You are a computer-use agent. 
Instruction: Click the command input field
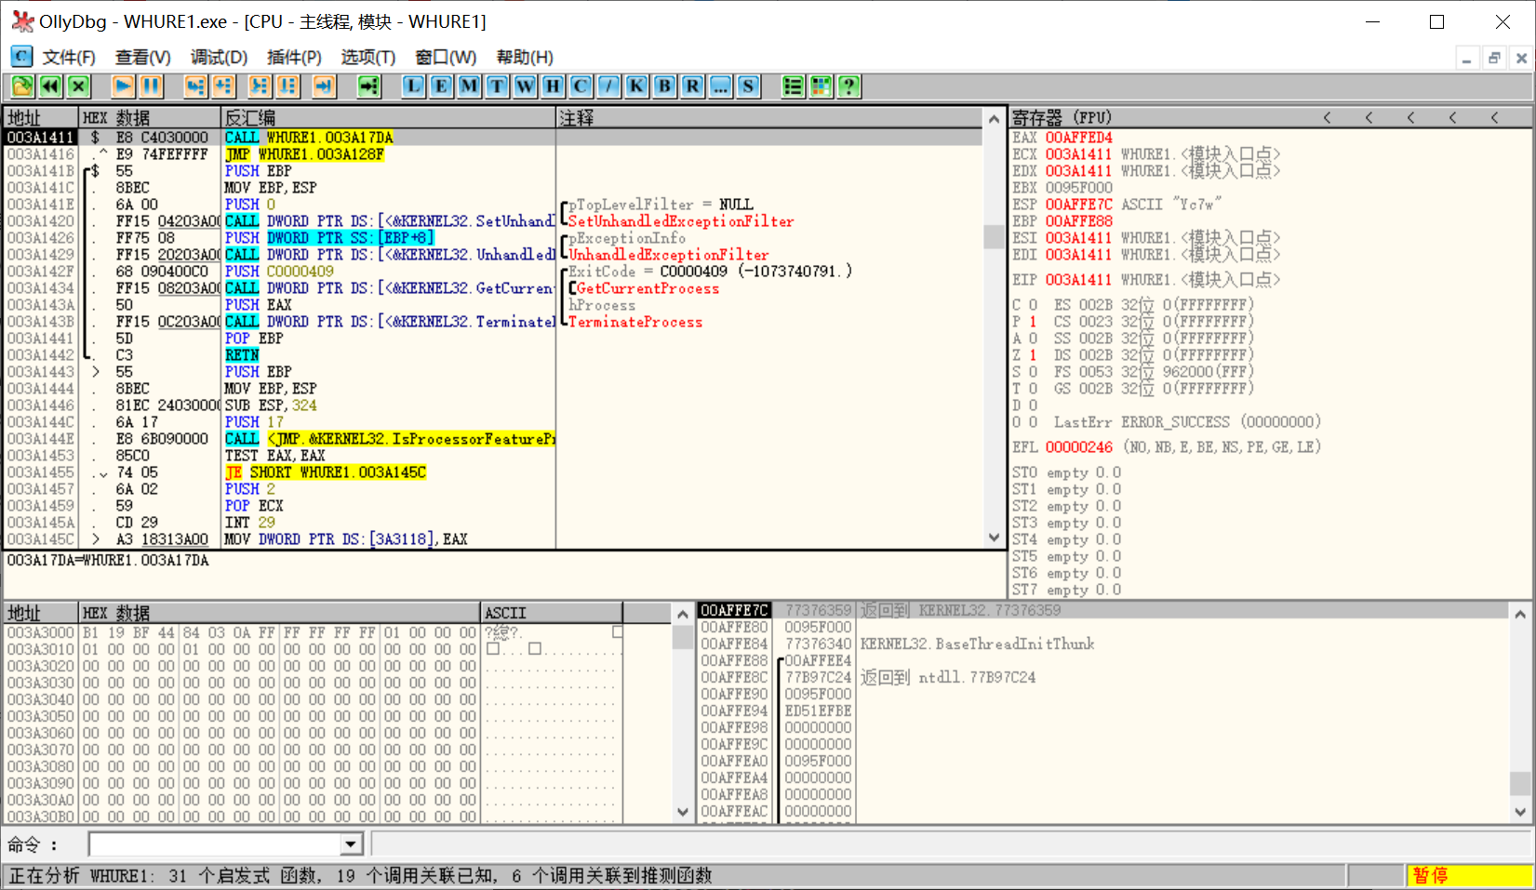tap(215, 844)
